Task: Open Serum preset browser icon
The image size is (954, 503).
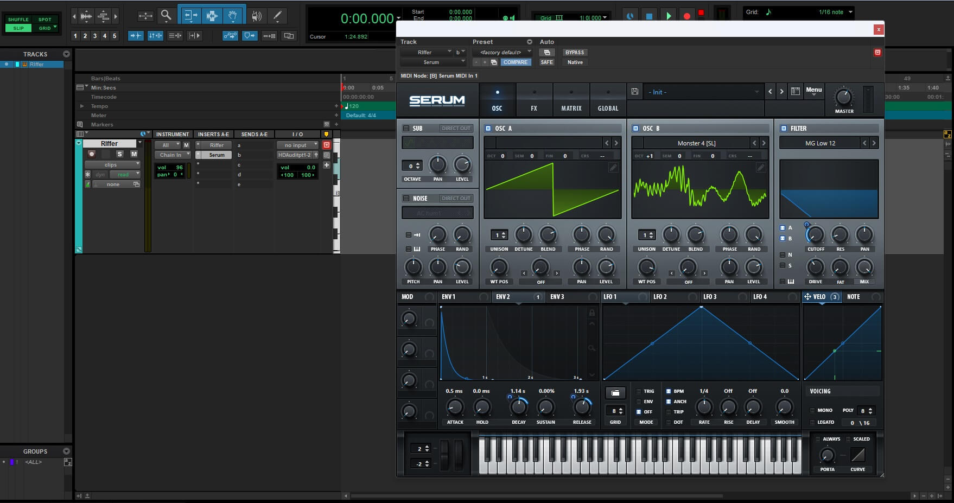Action: (795, 92)
